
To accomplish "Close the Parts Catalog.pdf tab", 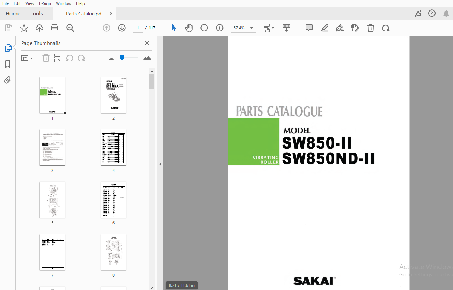I will 111,14.
